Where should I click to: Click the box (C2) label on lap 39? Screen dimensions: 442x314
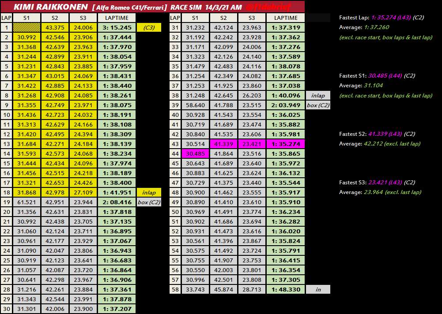pos(318,105)
